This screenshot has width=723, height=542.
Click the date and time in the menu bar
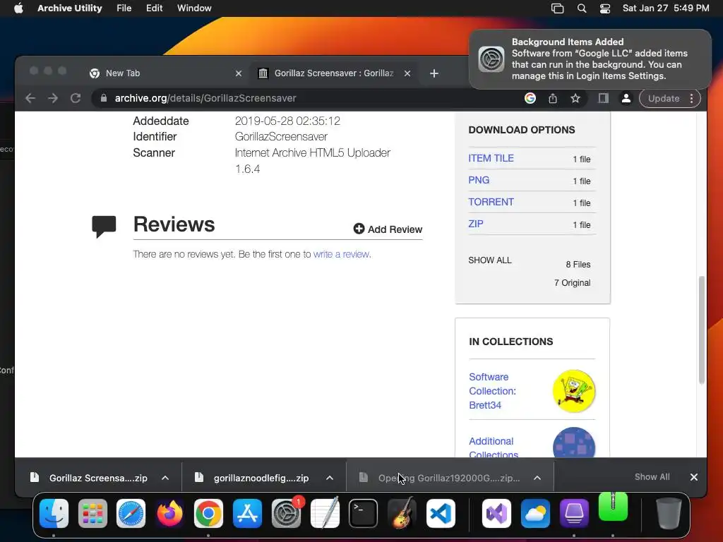click(x=666, y=8)
